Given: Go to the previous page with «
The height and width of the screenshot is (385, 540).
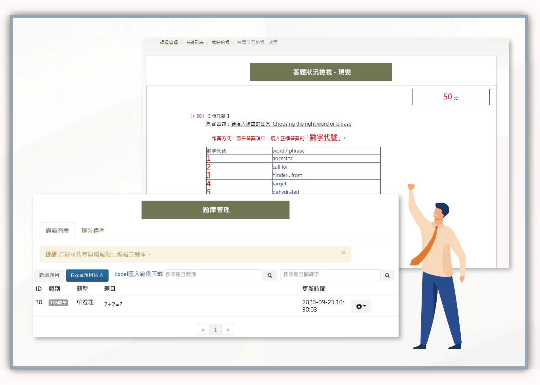Looking at the screenshot, I should [203, 330].
